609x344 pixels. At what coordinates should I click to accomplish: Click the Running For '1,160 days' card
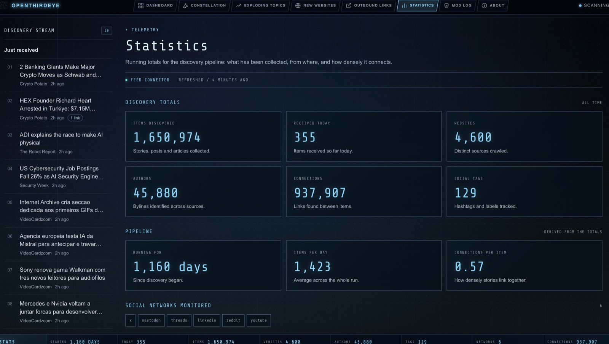[x=203, y=266]
